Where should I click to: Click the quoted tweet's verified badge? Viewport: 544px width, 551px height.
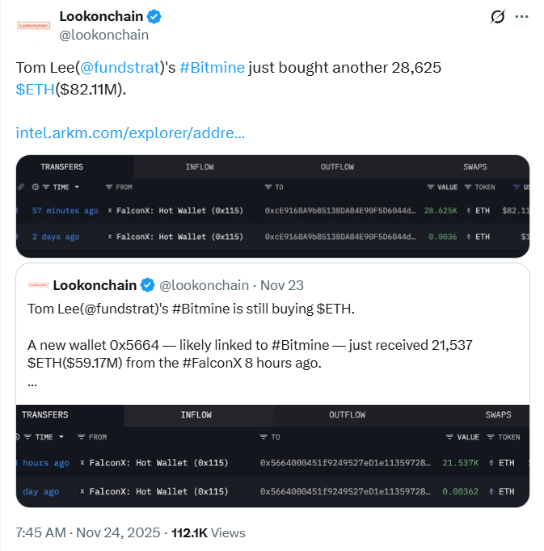148,285
